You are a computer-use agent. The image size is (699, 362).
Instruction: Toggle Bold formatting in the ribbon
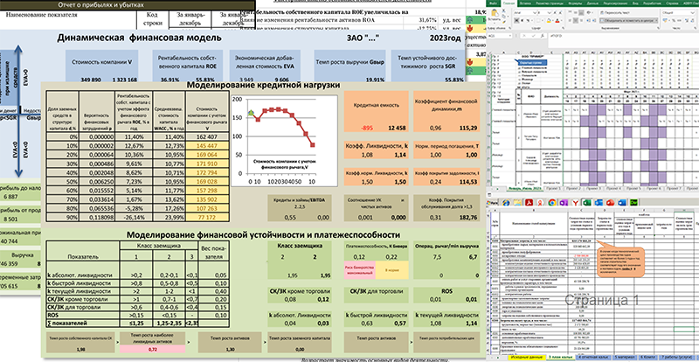(516, 20)
